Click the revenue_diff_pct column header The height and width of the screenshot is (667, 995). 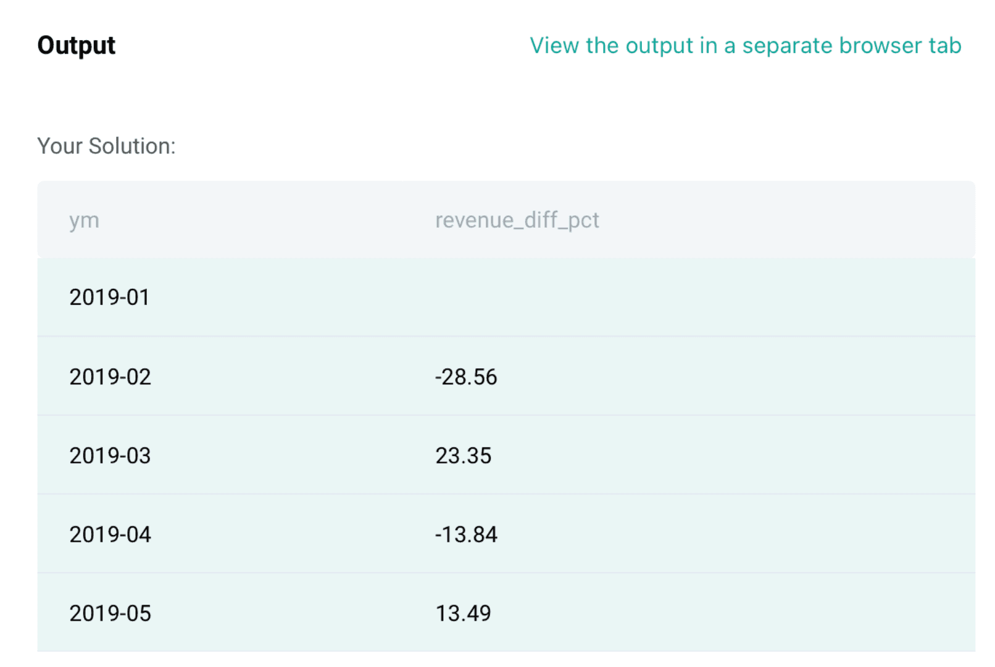click(517, 220)
